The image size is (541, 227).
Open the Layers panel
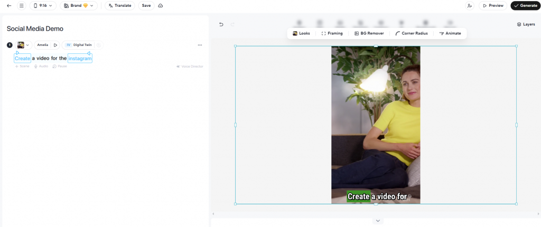coord(526,24)
